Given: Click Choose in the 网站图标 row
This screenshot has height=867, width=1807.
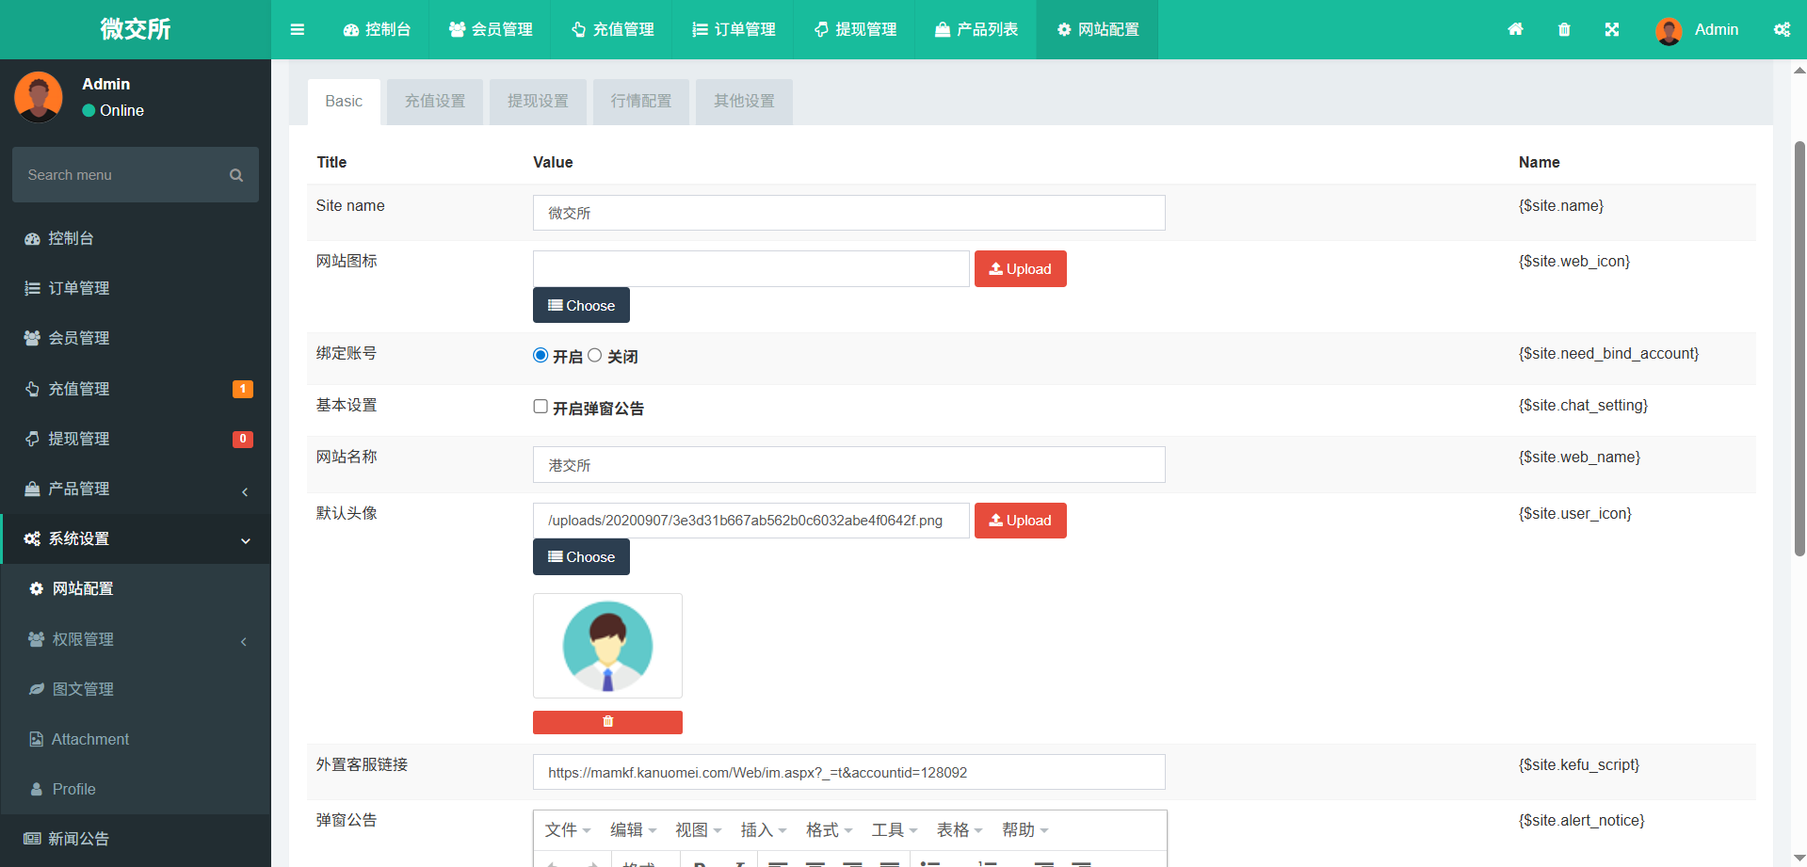Looking at the screenshot, I should 581,305.
